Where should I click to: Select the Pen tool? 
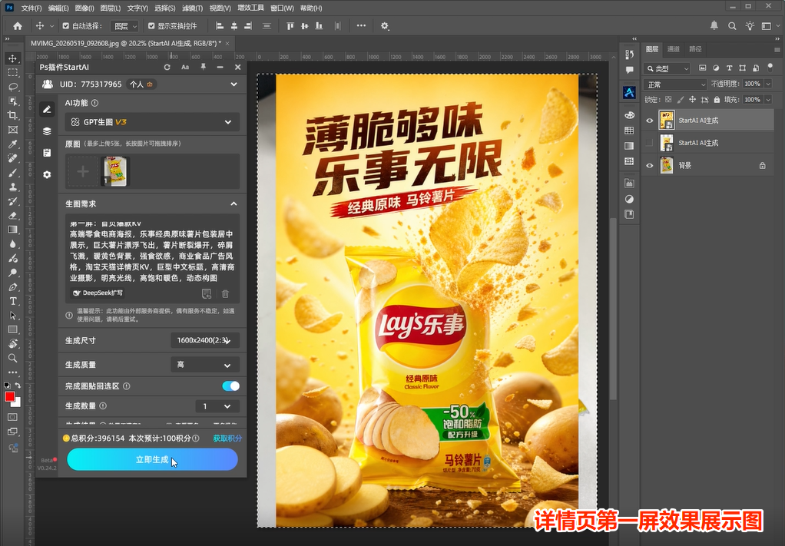pyautogui.click(x=12, y=287)
